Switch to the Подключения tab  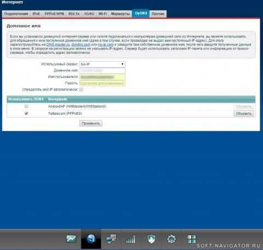(x=16, y=14)
